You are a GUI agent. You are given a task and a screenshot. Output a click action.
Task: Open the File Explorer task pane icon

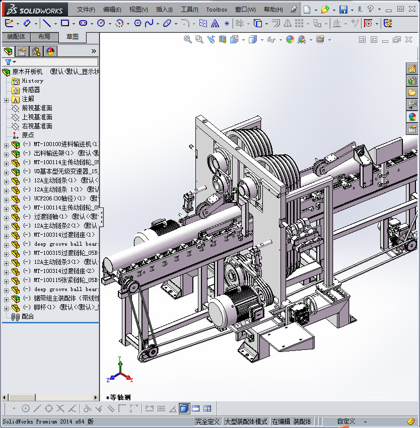[x=412, y=93]
